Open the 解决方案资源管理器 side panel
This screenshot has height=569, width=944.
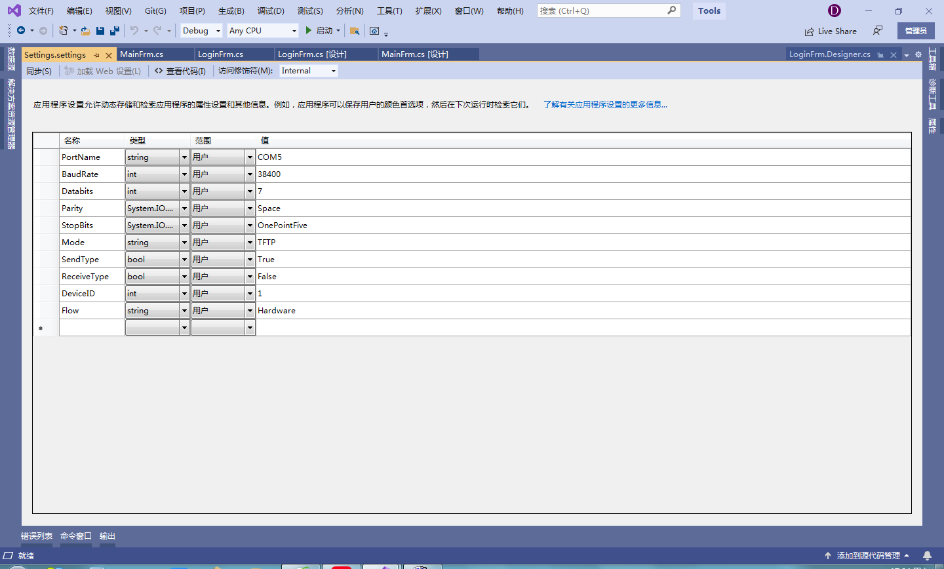(11, 113)
